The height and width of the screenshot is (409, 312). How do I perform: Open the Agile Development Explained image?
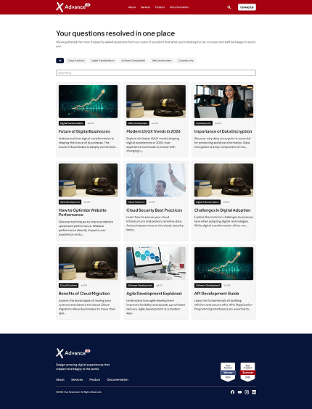coord(156,264)
